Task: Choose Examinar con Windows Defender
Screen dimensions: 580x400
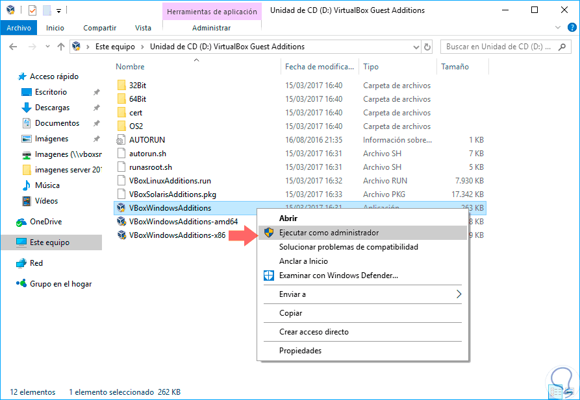Action: coord(362,276)
